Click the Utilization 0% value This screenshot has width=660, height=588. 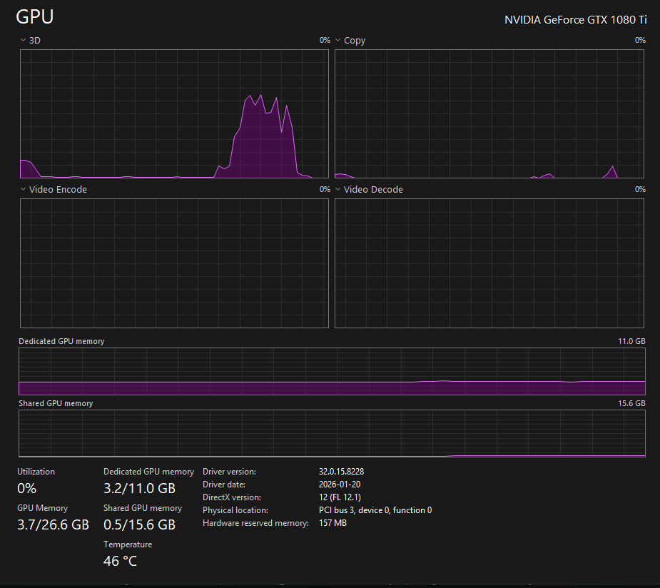[27, 488]
